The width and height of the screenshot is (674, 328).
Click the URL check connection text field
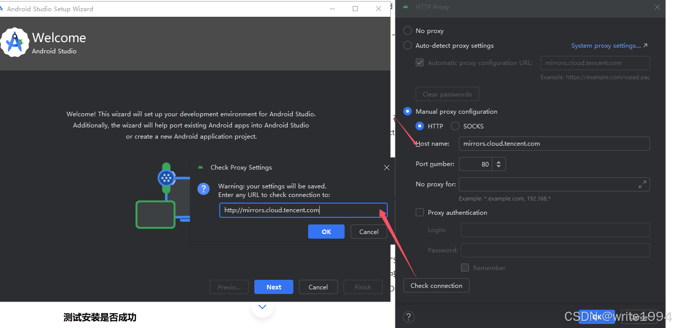tap(304, 210)
